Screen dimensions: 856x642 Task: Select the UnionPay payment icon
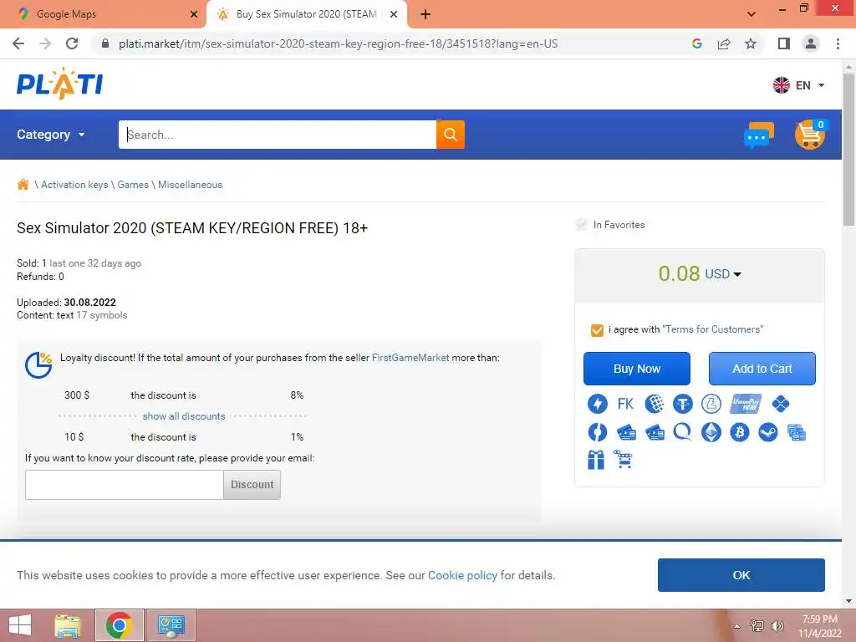click(x=746, y=404)
